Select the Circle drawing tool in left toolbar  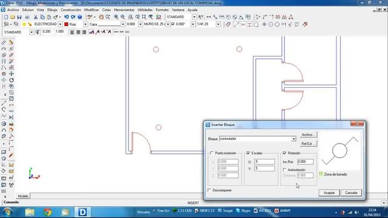(4, 124)
